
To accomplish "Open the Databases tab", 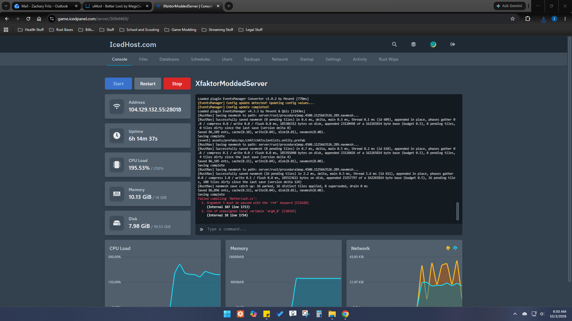I will (169, 59).
